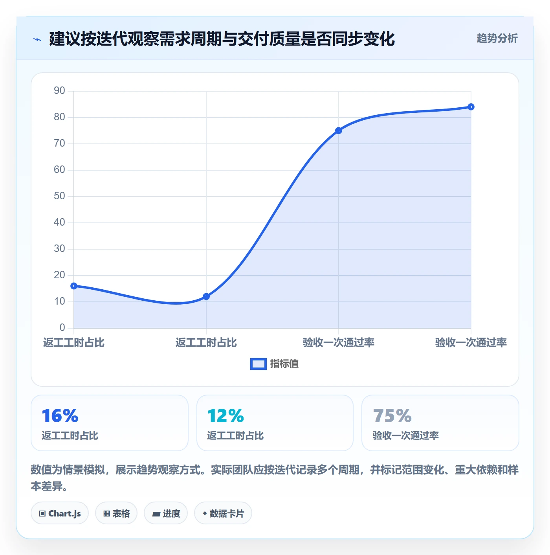Screen dimensions: 550x555
Task: Open the 75% 验收一次通过率 card
Action: [x=440, y=423]
